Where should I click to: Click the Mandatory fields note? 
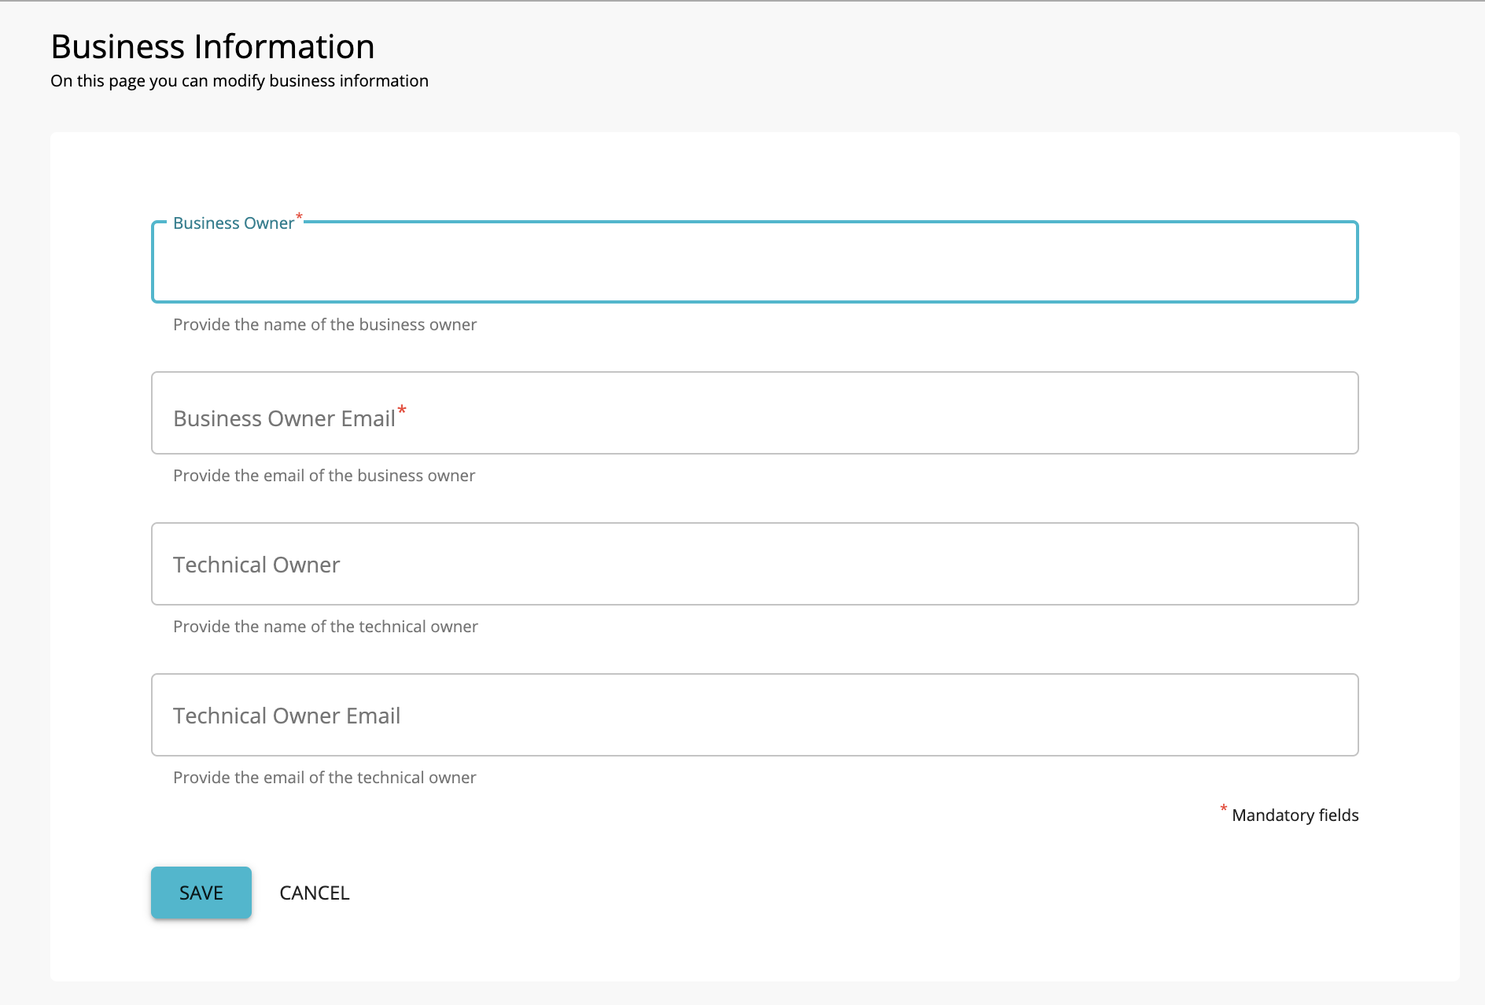(1294, 815)
